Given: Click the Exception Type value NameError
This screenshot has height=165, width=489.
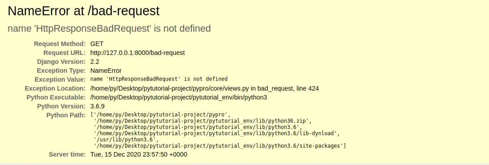Looking at the screenshot, I should click(x=106, y=70).
